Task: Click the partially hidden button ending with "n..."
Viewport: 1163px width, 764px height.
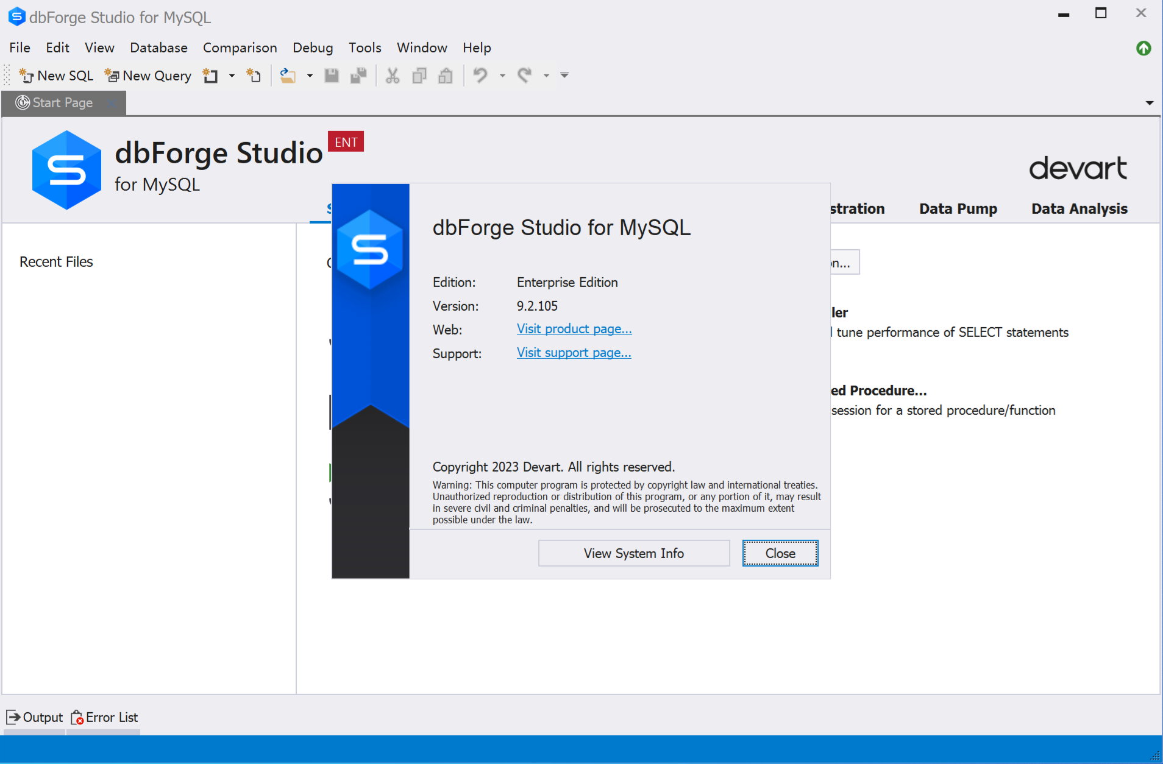Action: pos(845,262)
